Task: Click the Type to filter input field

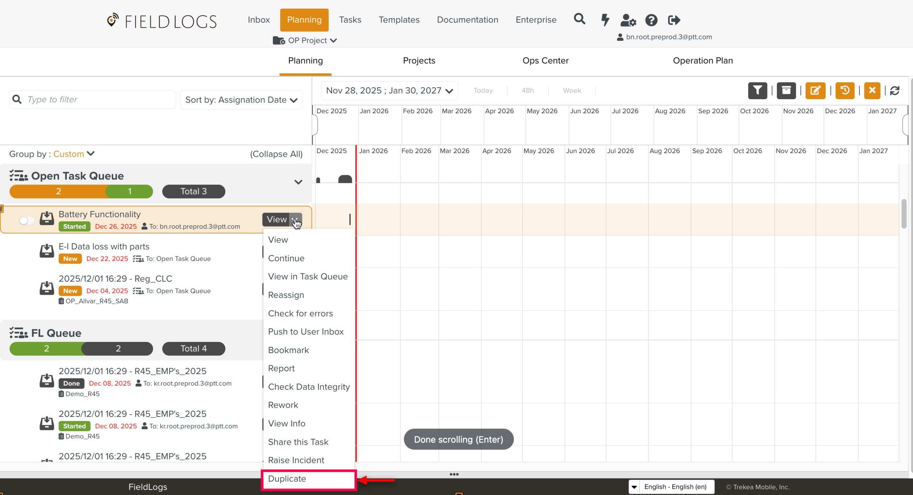Action: 99,99
